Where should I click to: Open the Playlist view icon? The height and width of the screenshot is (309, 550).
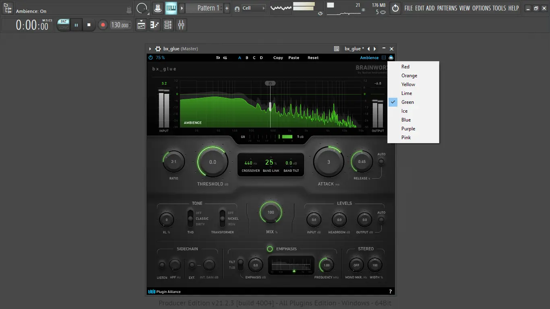(x=141, y=25)
